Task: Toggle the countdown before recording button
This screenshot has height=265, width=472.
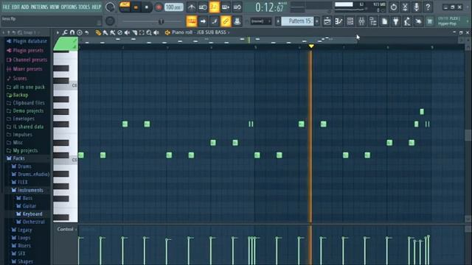Action: click(214, 7)
